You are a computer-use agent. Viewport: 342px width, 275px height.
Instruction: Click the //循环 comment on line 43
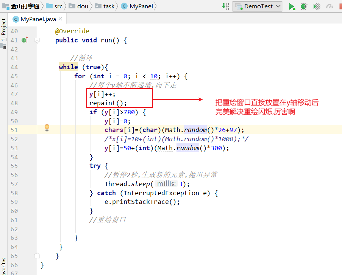[81, 58]
